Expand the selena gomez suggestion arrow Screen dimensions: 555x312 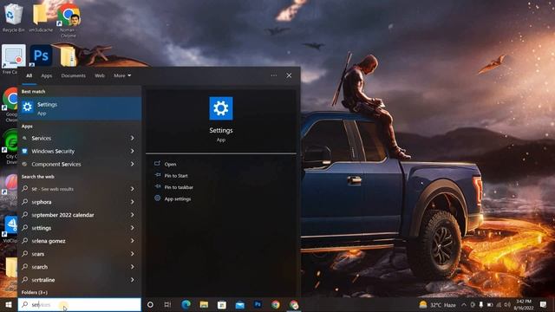coord(132,241)
